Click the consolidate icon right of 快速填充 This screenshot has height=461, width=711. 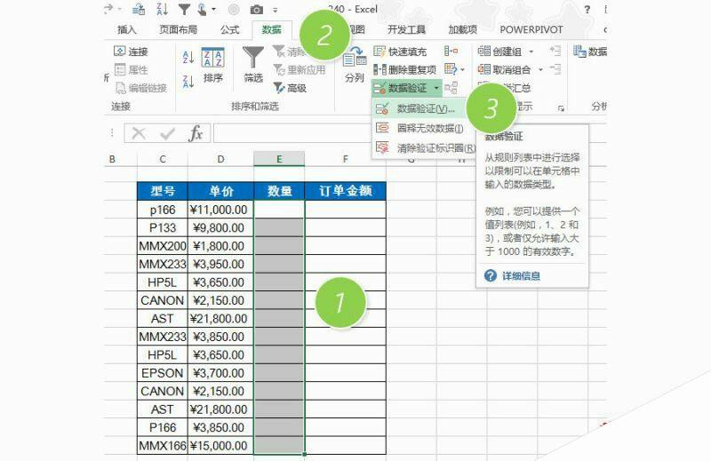(451, 52)
